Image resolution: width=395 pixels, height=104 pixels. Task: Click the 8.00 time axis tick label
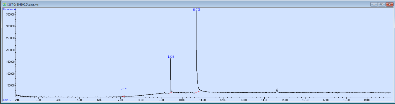141,100
